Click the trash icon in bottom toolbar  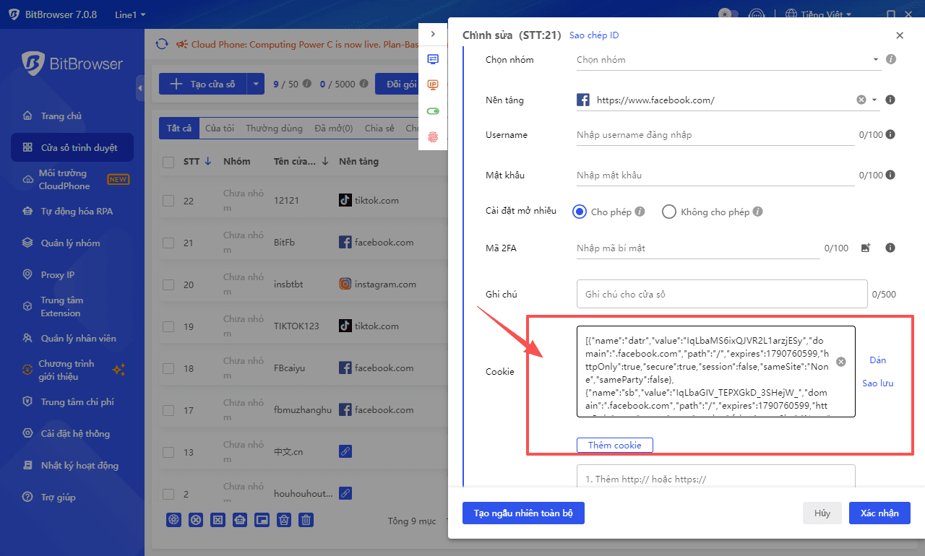tap(306, 519)
